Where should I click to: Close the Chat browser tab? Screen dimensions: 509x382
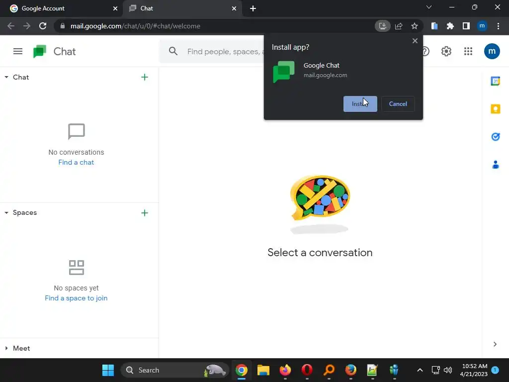pyautogui.click(x=234, y=8)
